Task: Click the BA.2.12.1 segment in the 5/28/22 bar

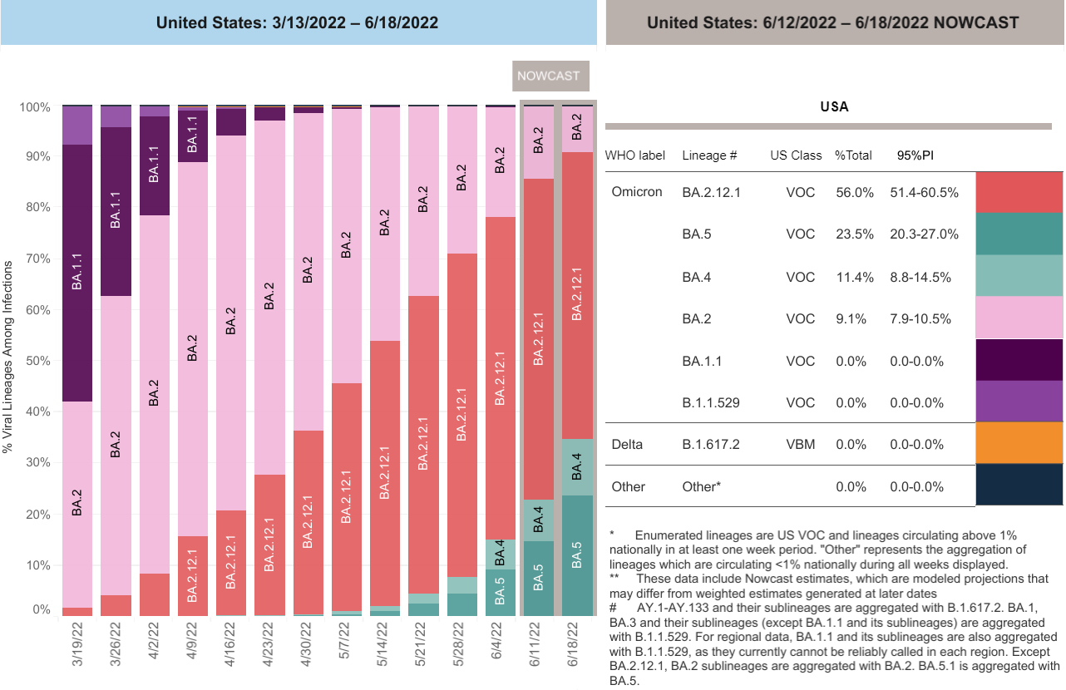Action: 461,416
